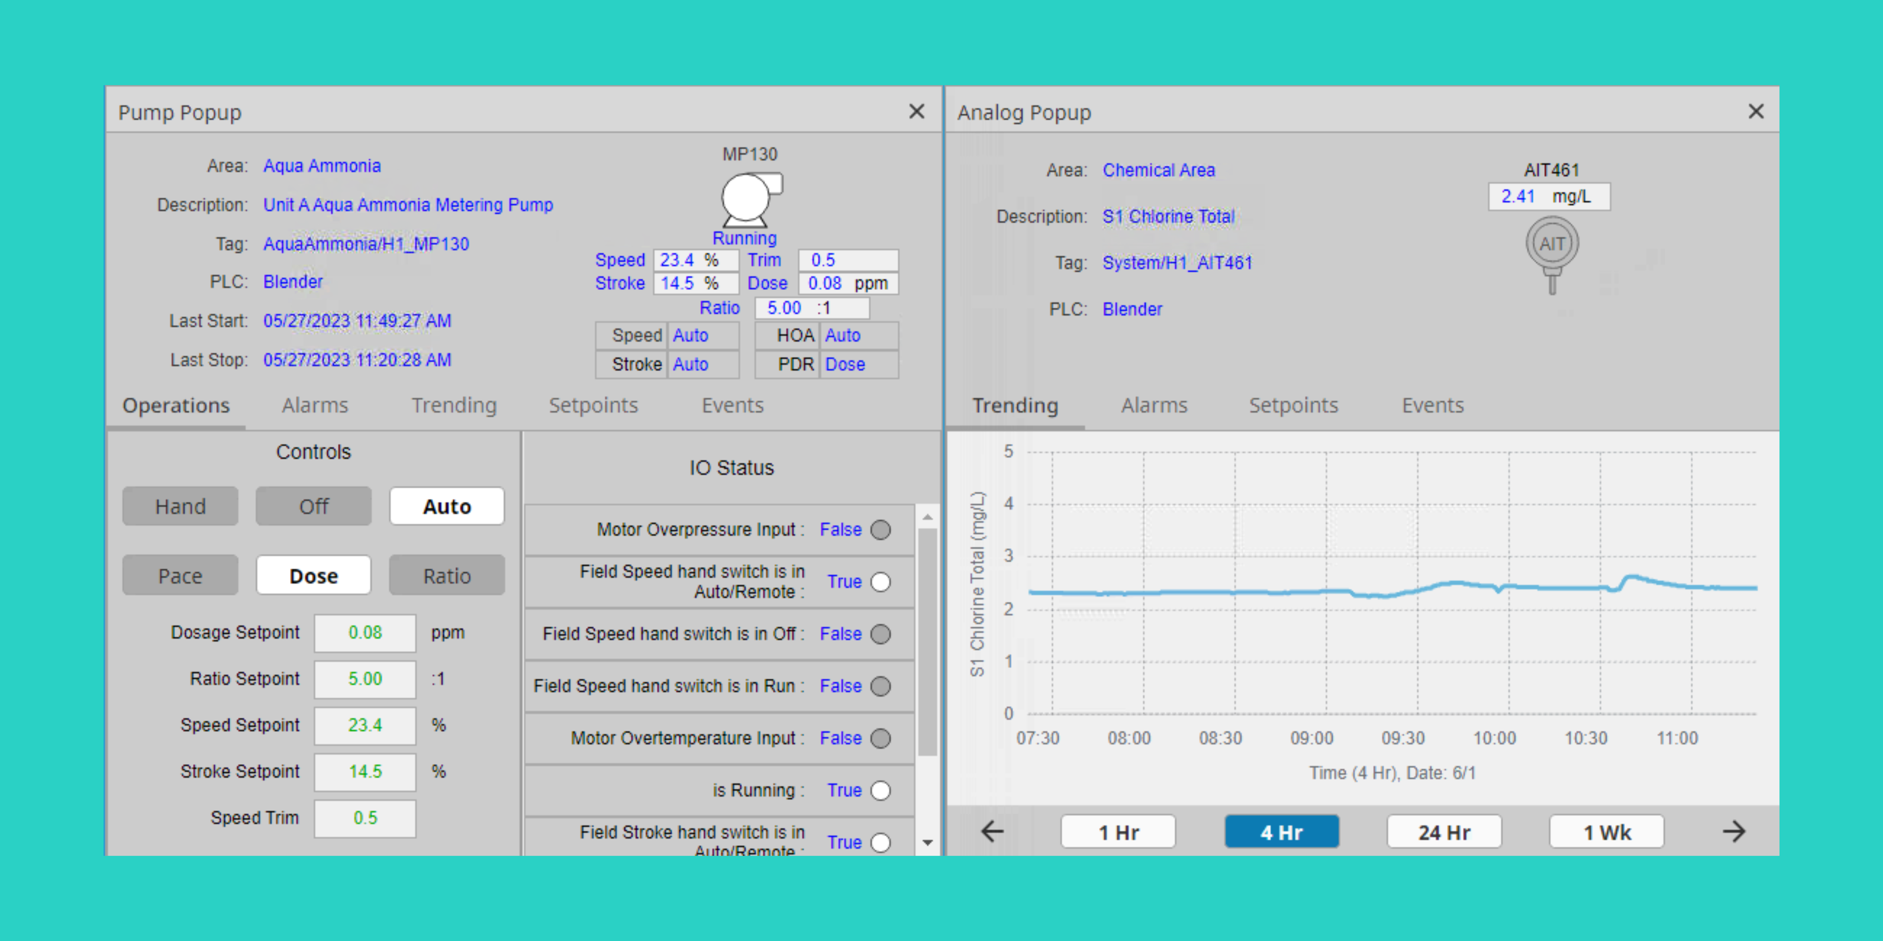The width and height of the screenshot is (1883, 941).
Task: Set trend range to 1 Wk
Action: click(x=1607, y=832)
